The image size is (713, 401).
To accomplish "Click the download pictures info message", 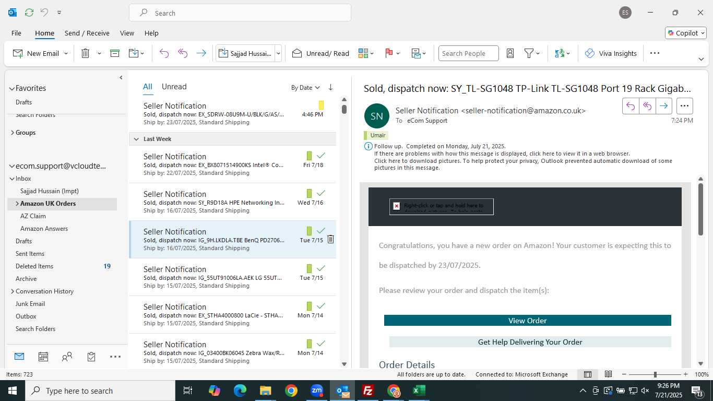I will click(x=523, y=164).
